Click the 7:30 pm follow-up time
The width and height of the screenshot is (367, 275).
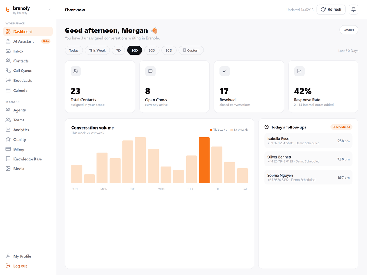coord(343,159)
